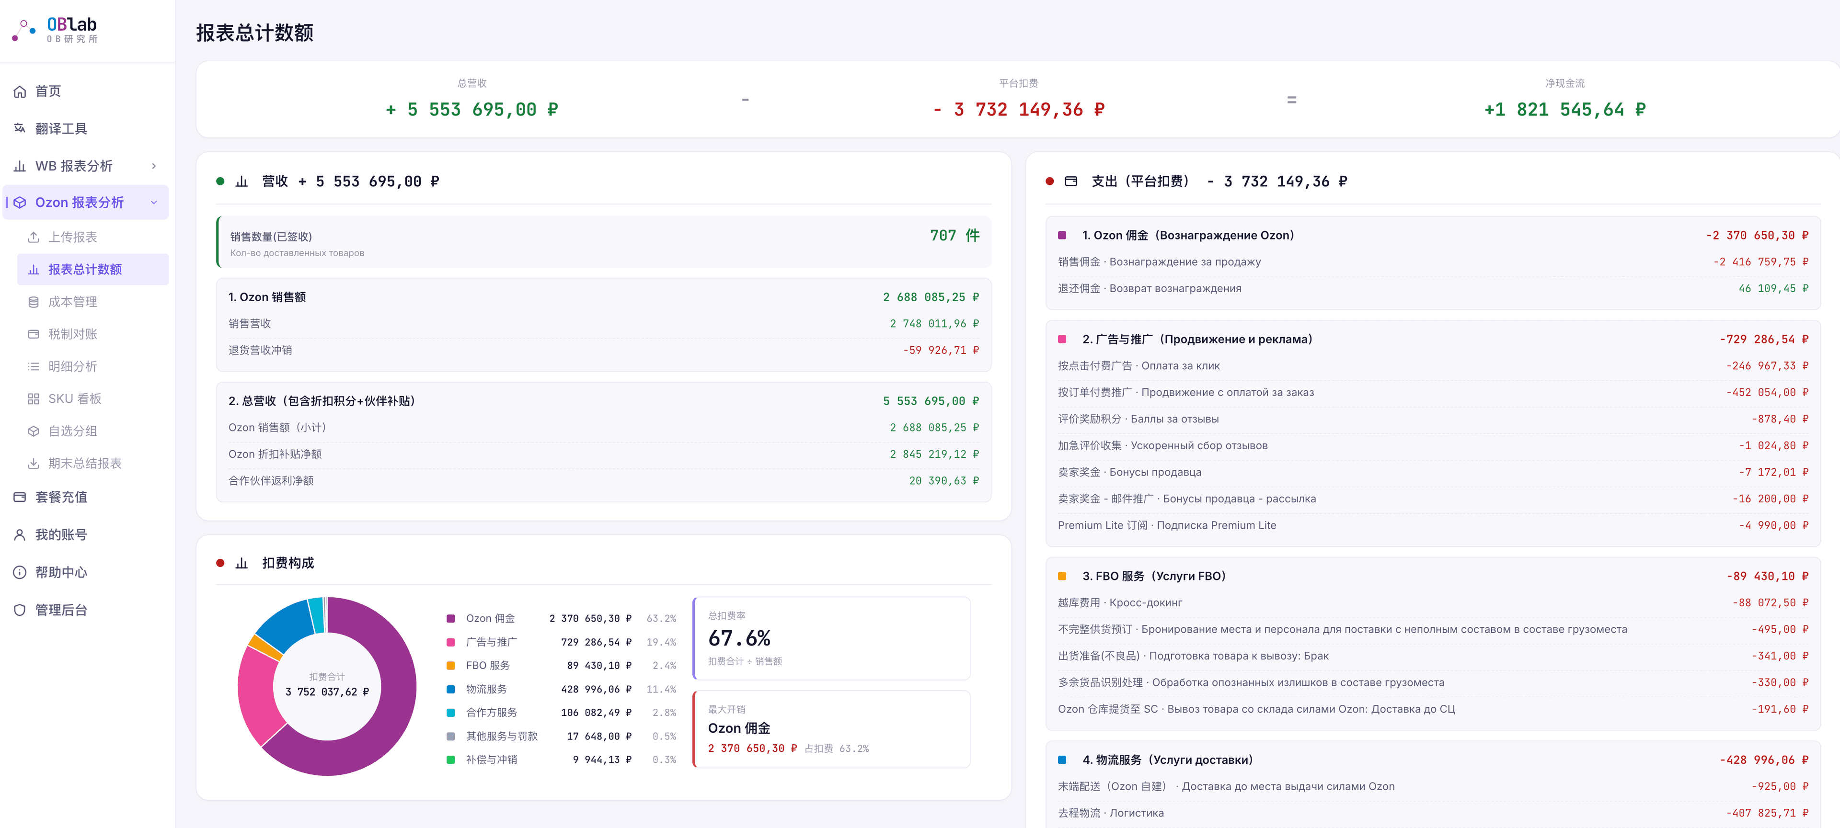Click the chart icon in 营收 panel header

click(241, 182)
